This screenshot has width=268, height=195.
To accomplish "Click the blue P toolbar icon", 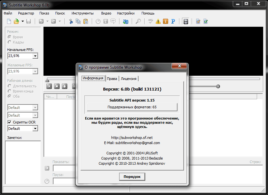I will tap(173, 21).
